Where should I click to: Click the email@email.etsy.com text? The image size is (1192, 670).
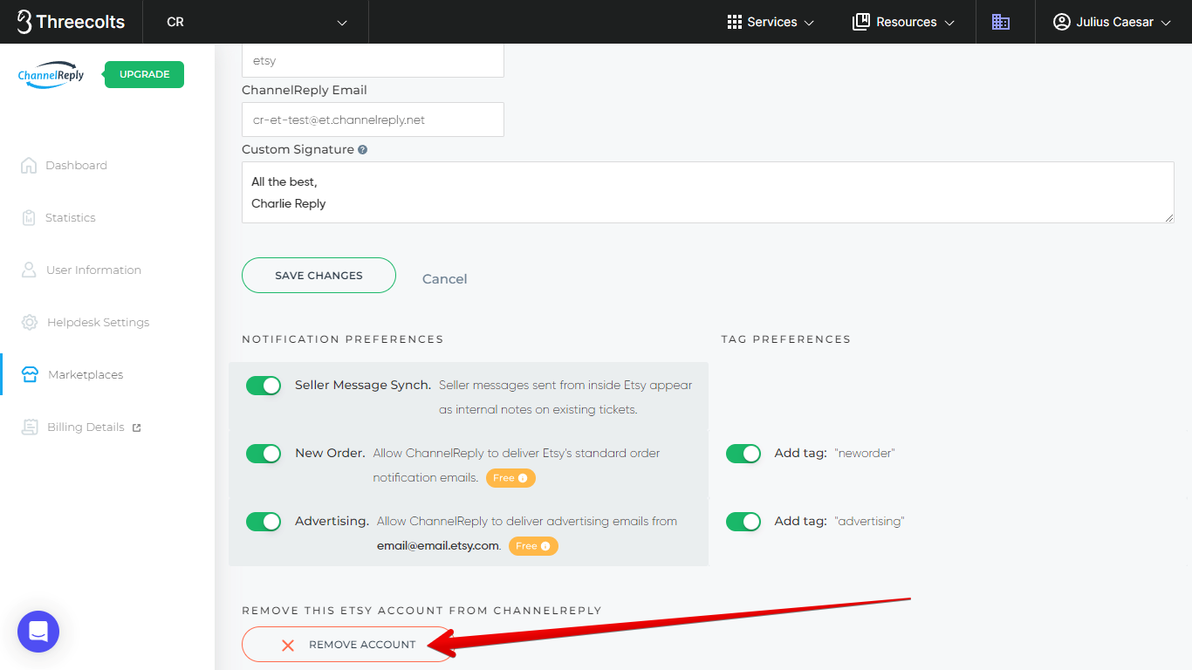(x=437, y=546)
